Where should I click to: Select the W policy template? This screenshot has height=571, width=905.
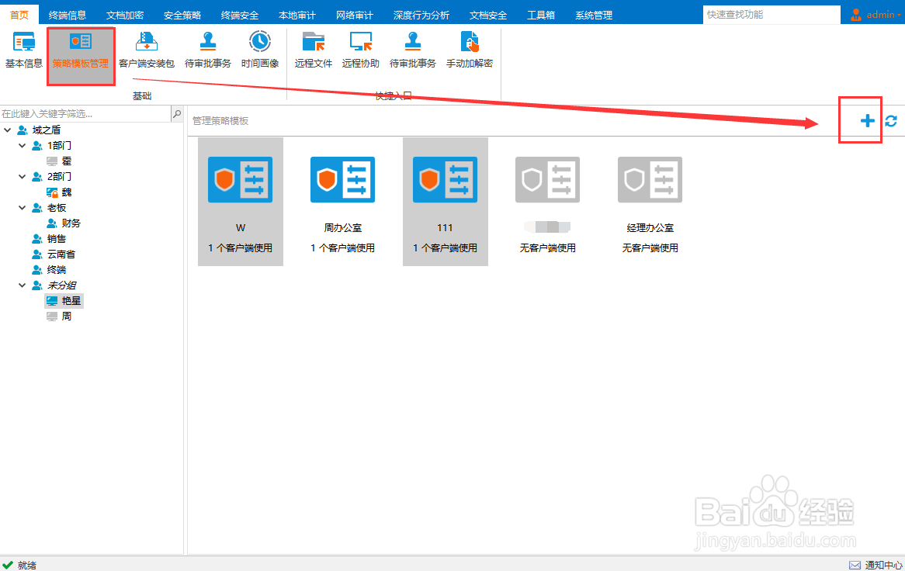tap(240, 202)
